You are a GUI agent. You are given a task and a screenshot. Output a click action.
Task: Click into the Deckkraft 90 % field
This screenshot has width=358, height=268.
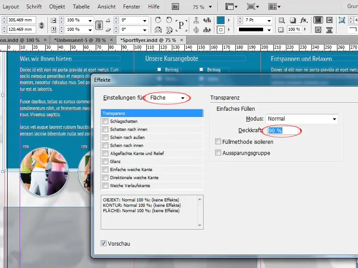(x=283, y=130)
